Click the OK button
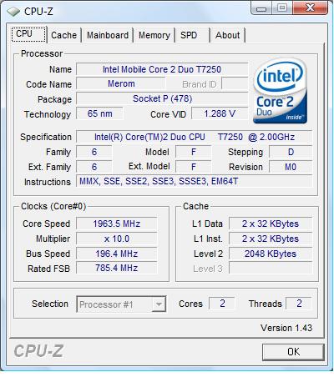The image size is (334, 377). 293,352
